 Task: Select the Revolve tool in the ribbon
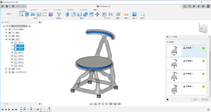point(33,14)
